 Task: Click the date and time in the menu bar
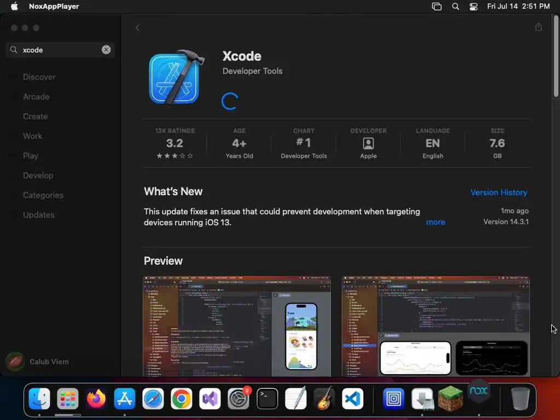(518, 7)
